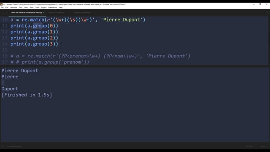Open the File menu
The width and height of the screenshot is (270, 152).
(2, 8)
